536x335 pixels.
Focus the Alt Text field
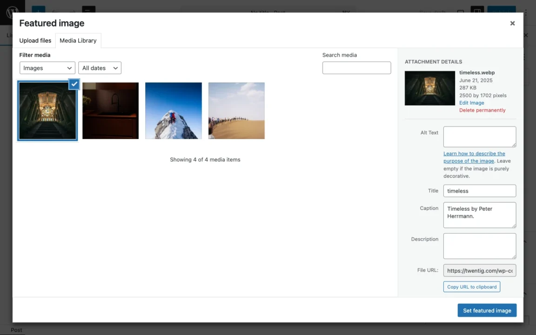pos(480,137)
